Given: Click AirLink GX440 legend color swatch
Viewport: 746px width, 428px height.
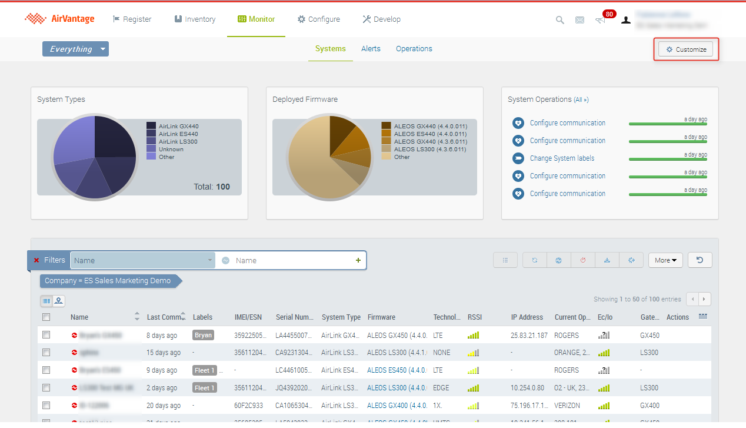Looking at the screenshot, I should [x=151, y=126].
